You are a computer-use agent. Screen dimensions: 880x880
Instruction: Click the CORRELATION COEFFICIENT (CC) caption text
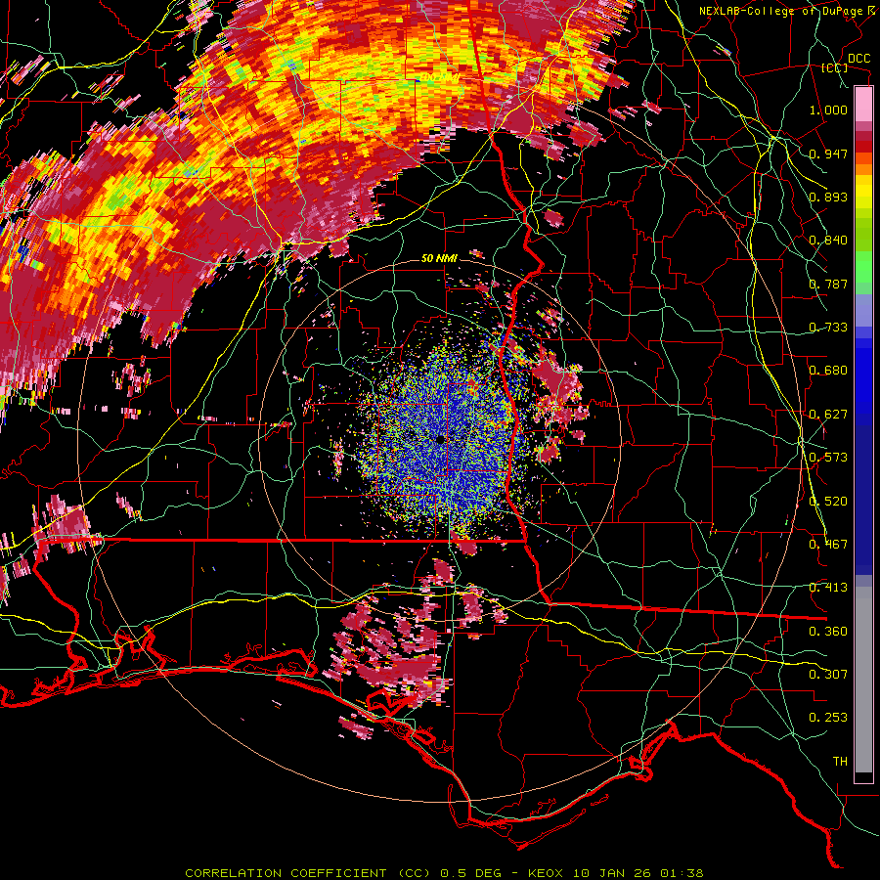point(307,873)
